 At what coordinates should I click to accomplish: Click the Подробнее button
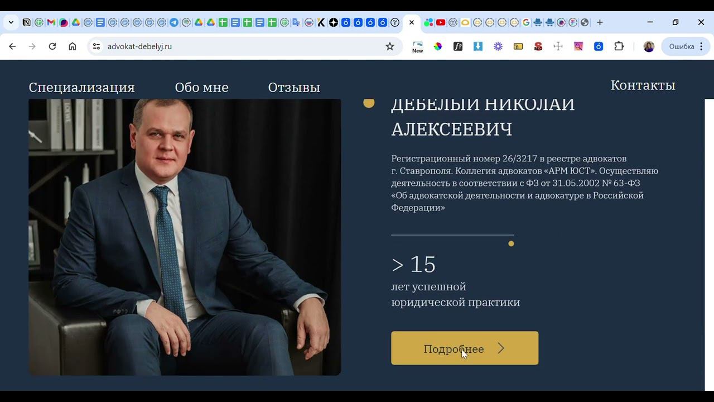click(465, 348)
